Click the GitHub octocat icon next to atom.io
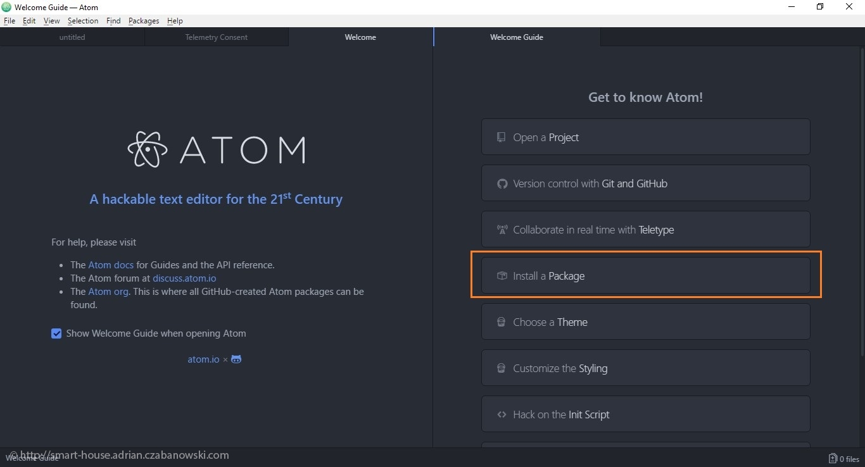Screen dimensions: 865x467 click(236, 359)
